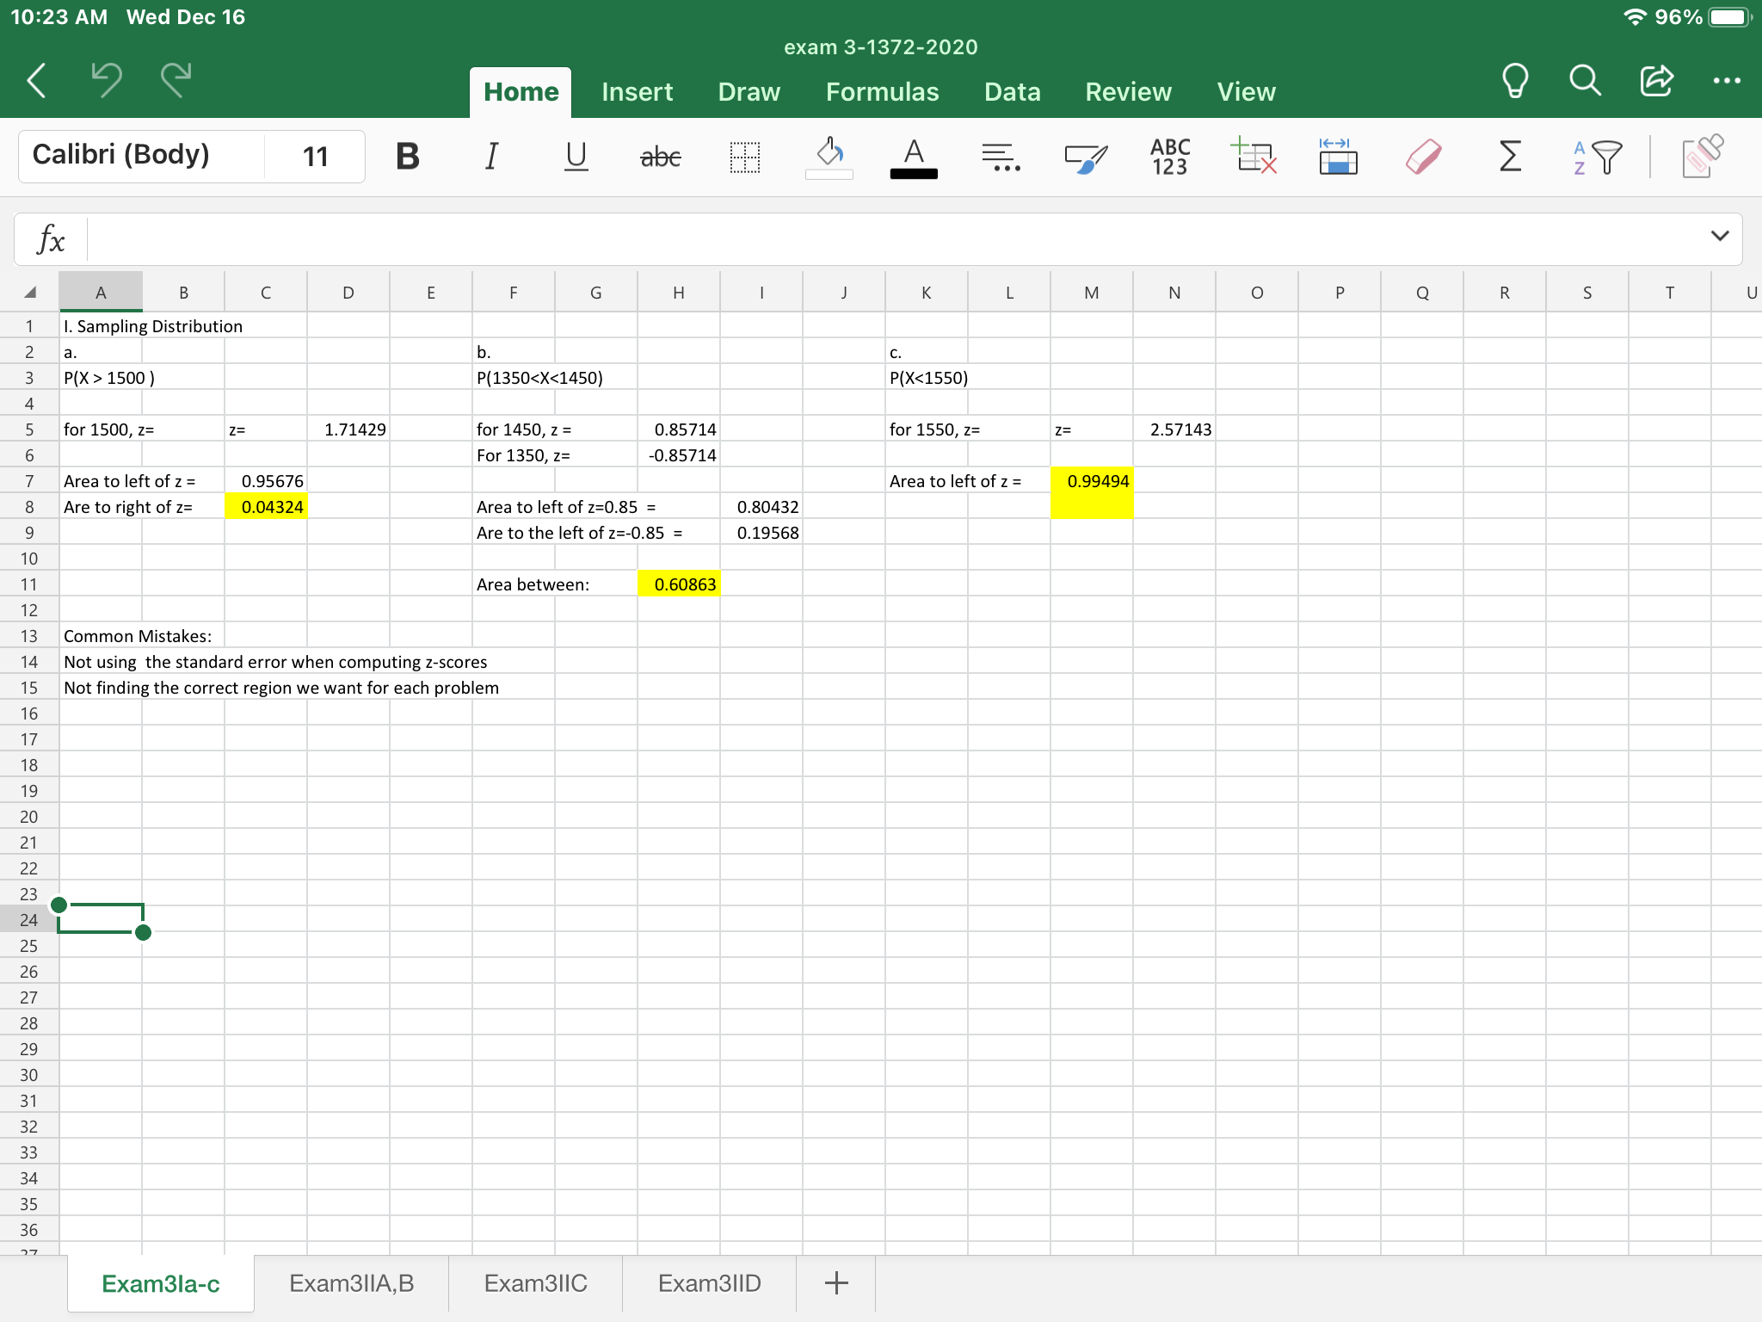The image size is (1762, 1322).
Task: Click the Undo arrow icon
Action: 107,80
